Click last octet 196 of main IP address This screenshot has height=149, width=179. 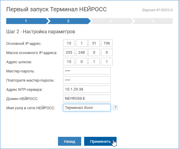coord(107,43)
